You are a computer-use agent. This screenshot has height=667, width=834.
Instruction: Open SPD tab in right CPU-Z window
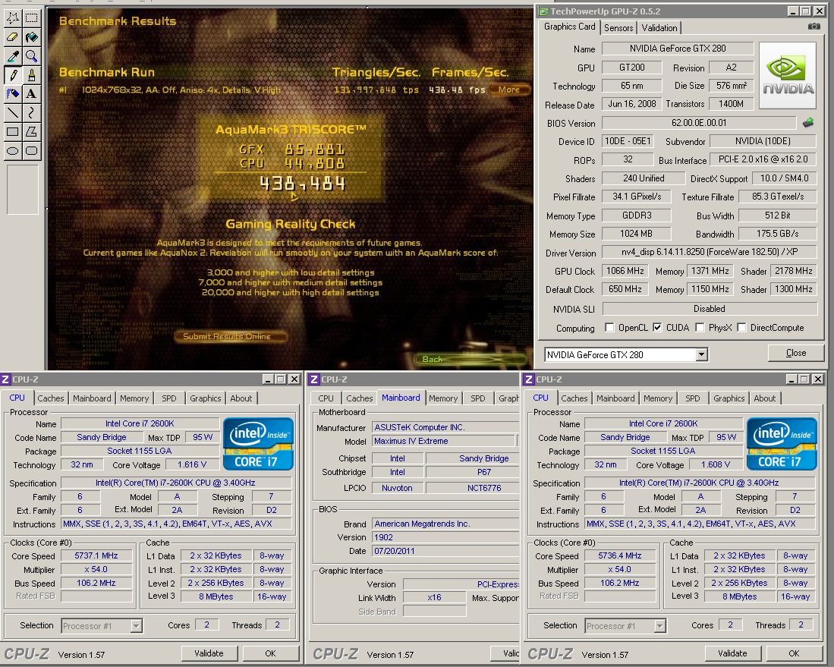[693, 398]
